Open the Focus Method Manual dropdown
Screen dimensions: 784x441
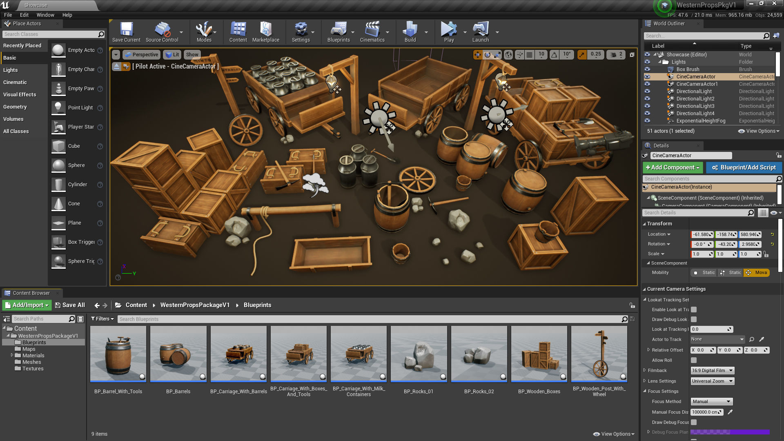point(712,401)
